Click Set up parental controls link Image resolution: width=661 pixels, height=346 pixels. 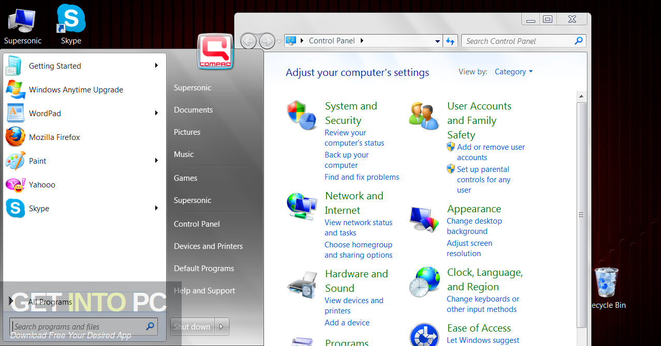[x=483, y=180]
